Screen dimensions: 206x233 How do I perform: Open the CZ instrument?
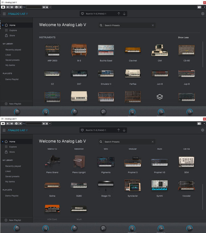click(x=52, y=74)
